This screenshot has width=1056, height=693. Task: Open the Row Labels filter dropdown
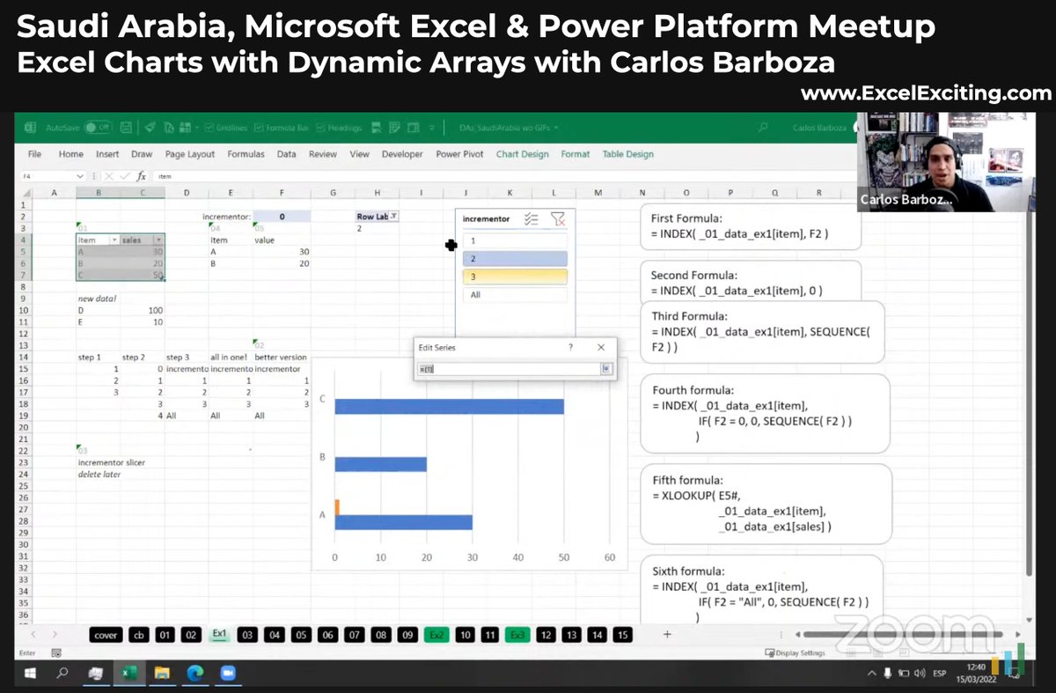[393, 217]
